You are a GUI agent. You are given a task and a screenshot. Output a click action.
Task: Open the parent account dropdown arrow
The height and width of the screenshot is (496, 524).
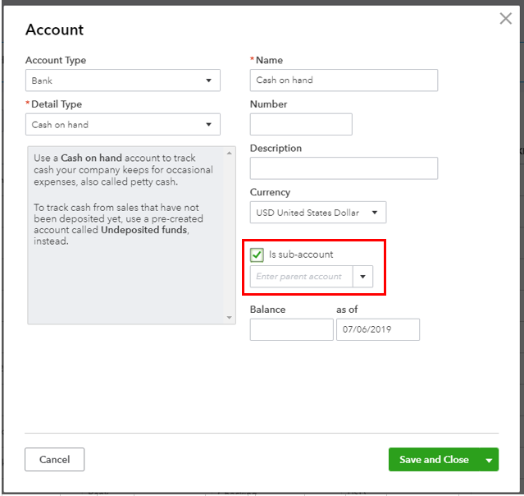(362, 277)
